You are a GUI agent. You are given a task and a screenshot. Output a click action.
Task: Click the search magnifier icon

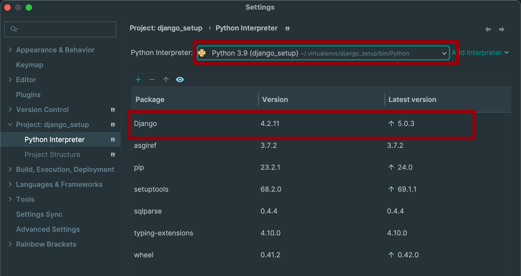click(14, 29)
